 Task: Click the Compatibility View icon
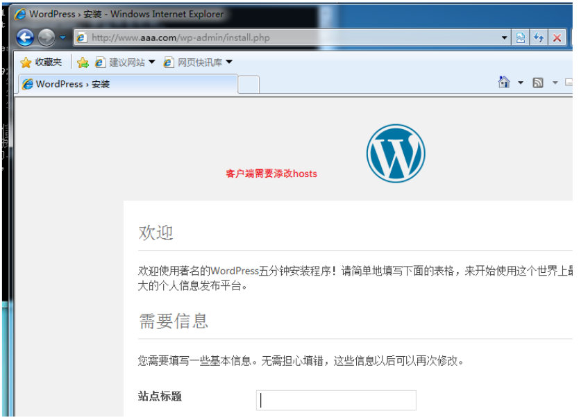point(521,37)
